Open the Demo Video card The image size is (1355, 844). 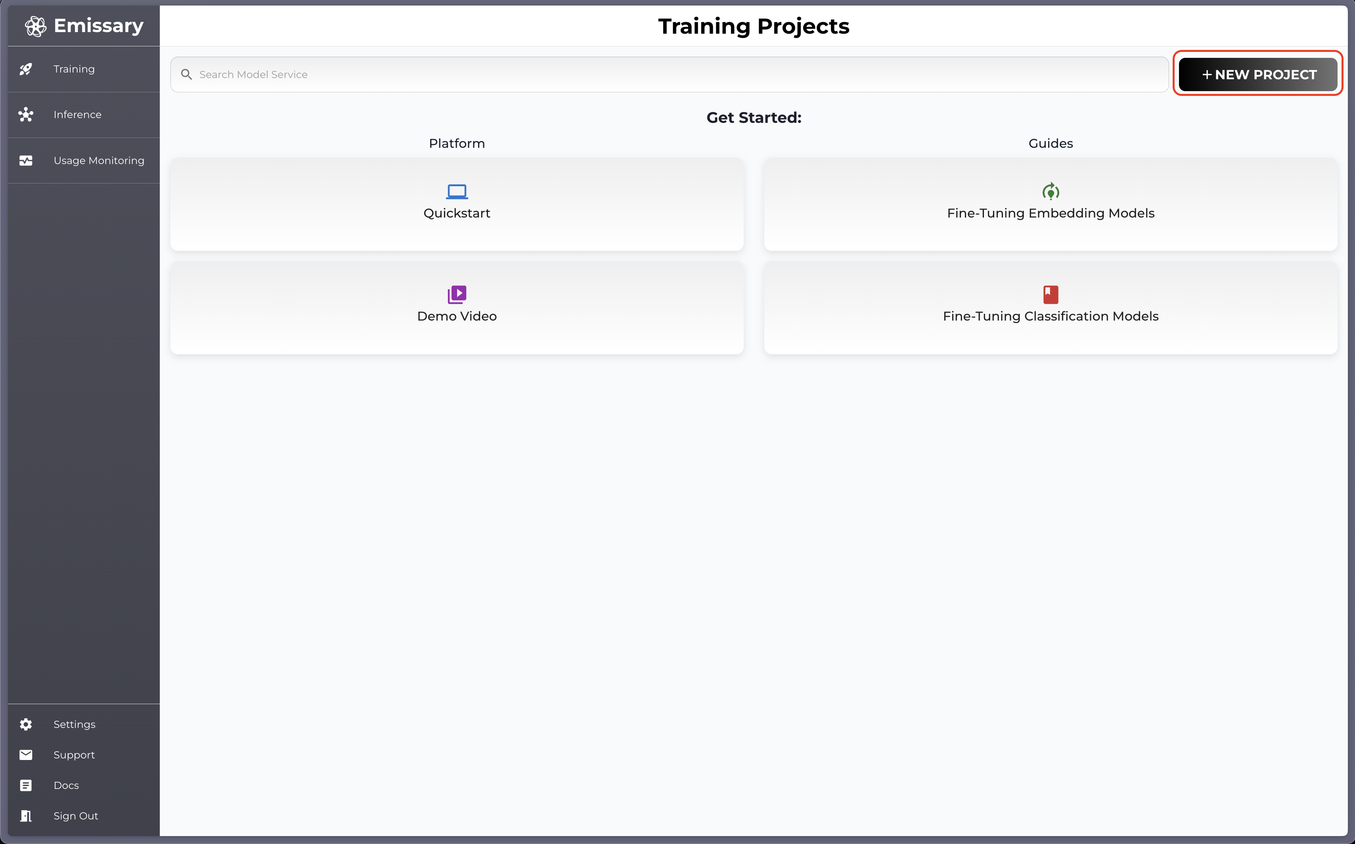(x=457, y=316)
